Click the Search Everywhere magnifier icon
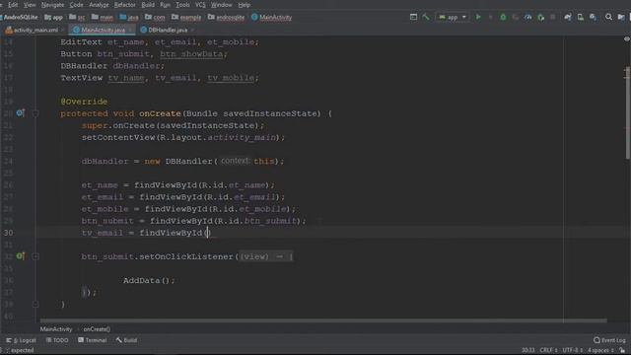This screenshot has height=355, width=631. (x=609, y=17)
